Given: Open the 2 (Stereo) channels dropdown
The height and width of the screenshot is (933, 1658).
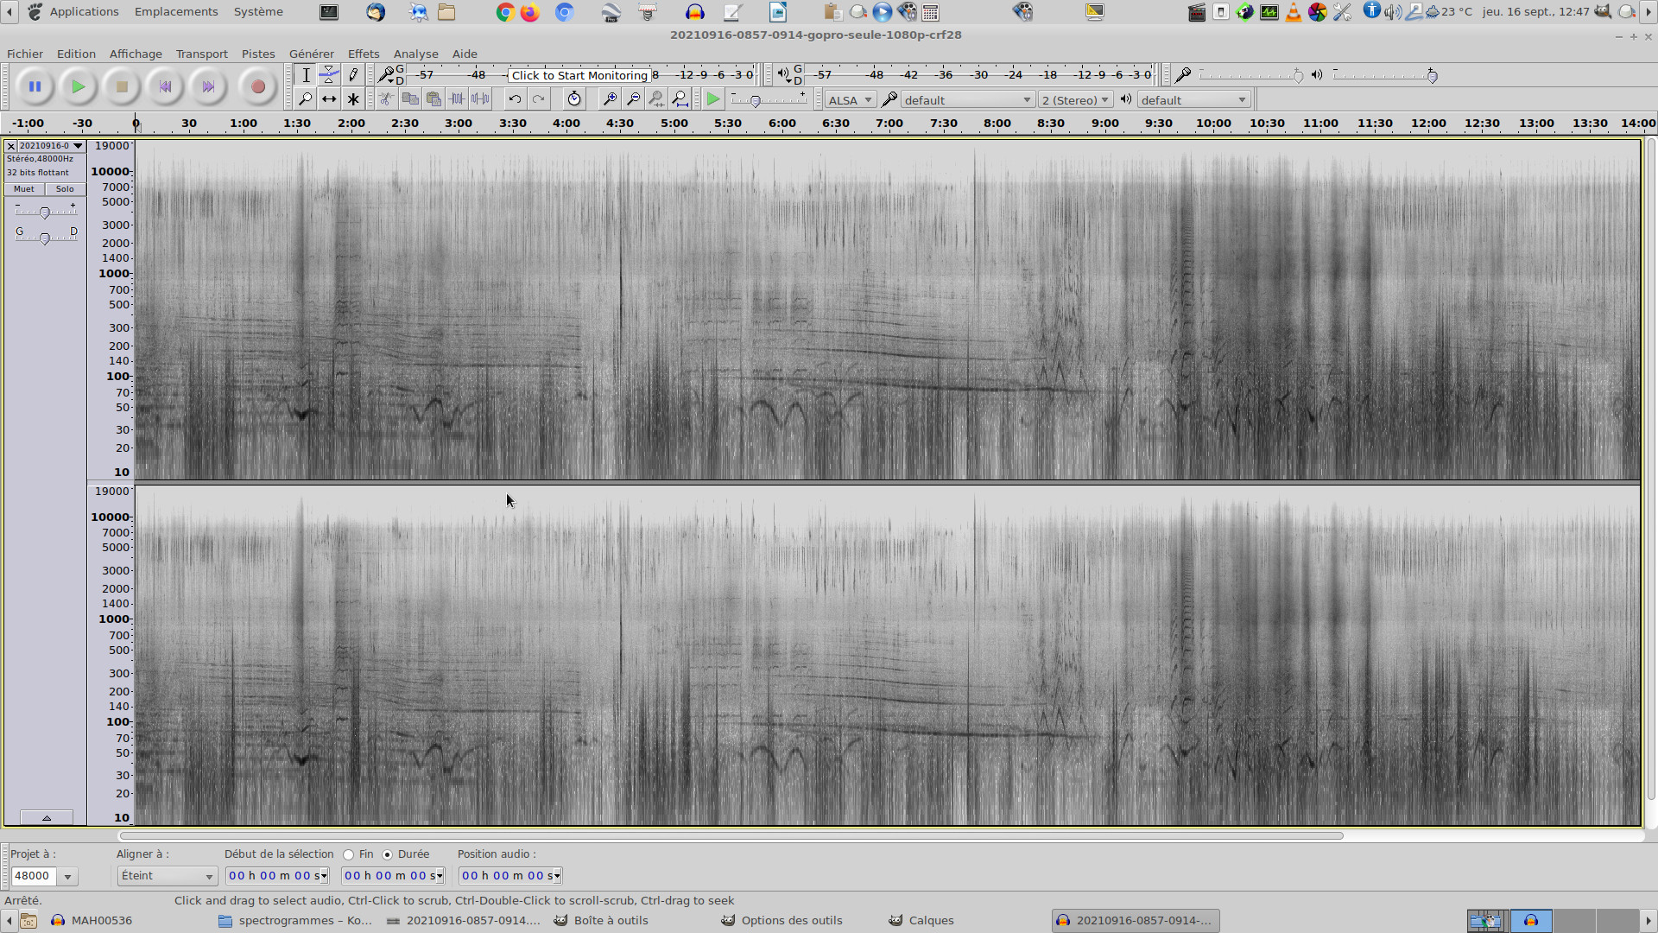Looking at the screenshot, I should click(x=1075, y=100).
